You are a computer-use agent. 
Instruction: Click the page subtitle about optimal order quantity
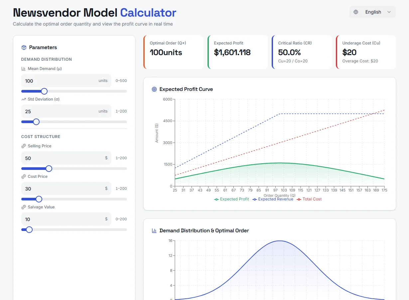(x=93, y=24)
